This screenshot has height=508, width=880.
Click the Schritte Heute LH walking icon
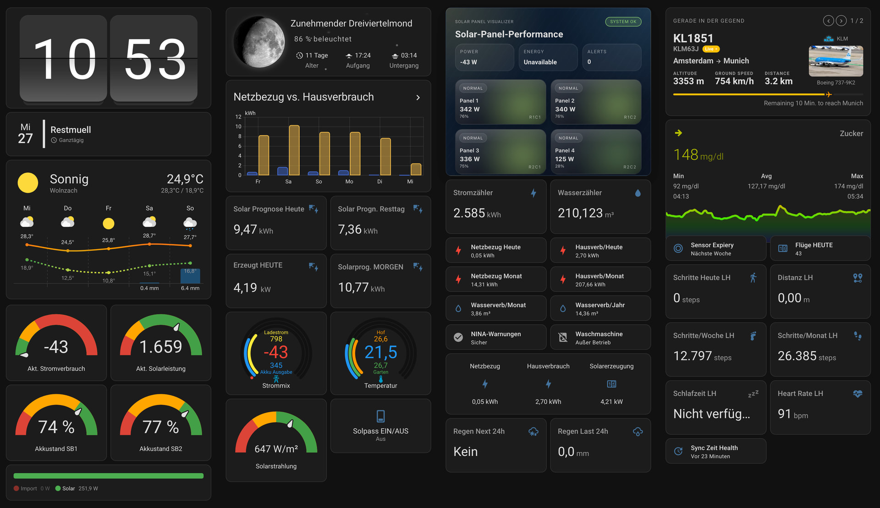(x=753, y=278)
